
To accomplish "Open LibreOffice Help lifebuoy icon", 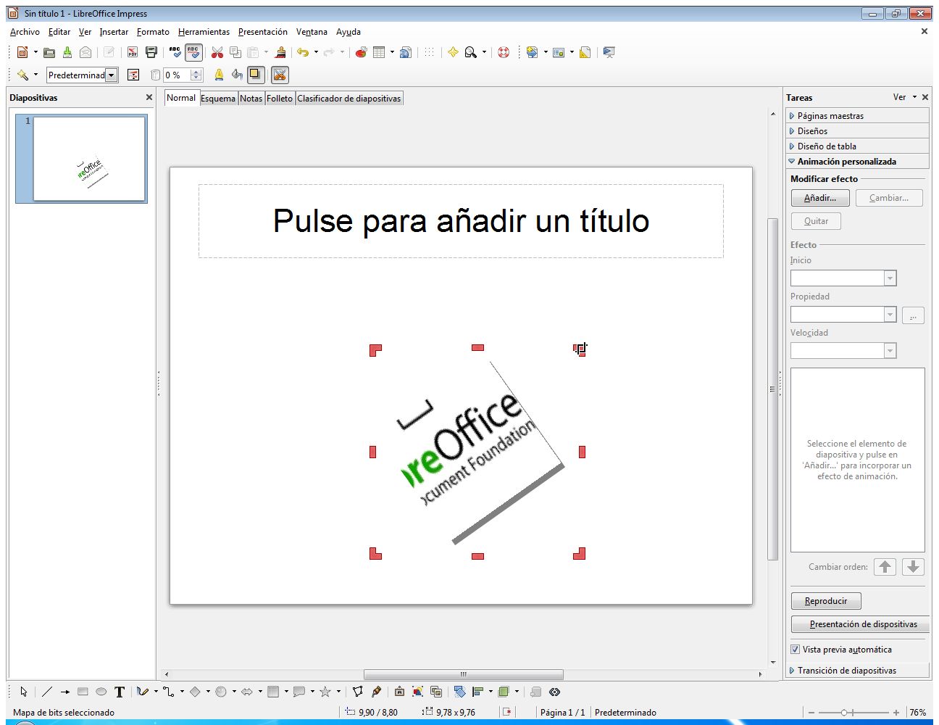I will [504, 52].
